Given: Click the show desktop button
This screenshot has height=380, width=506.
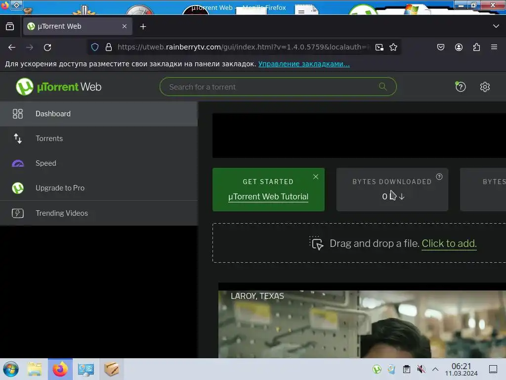Looking at the screenshot, I should pyautogui.click(x=493, y=369).
